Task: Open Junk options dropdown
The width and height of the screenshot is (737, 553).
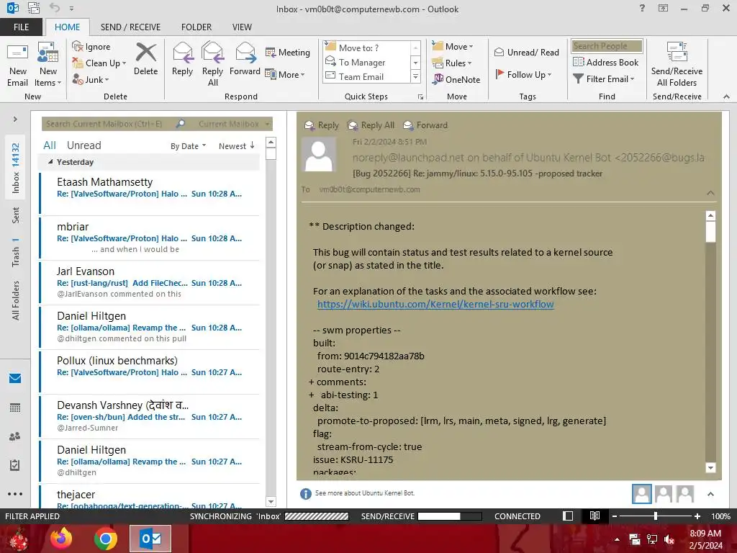Action: 91,79
